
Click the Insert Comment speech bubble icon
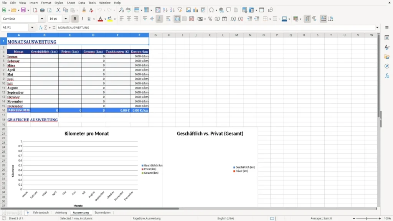point(229,10)
